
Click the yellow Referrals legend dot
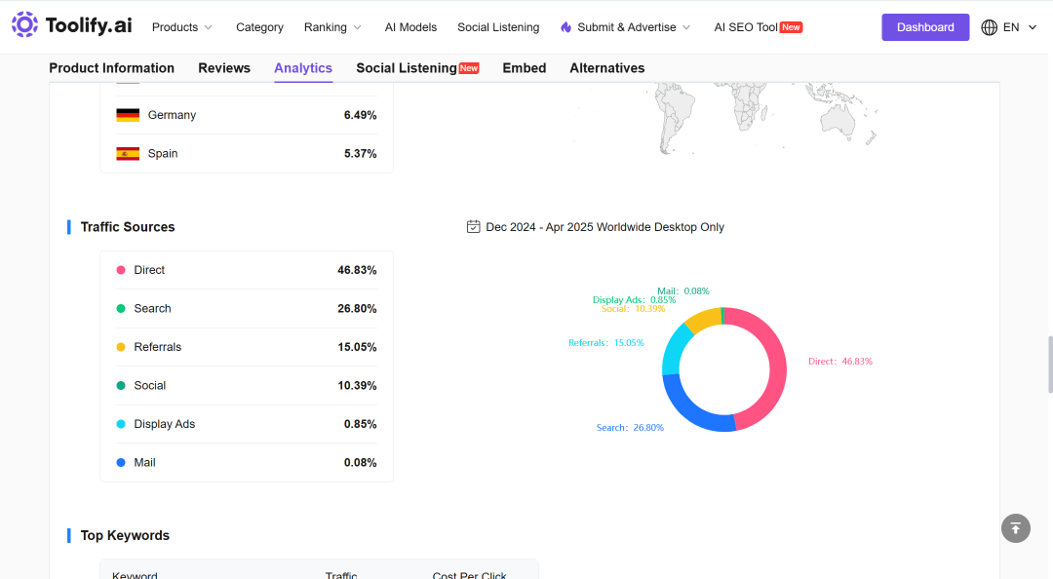[121, 347]
